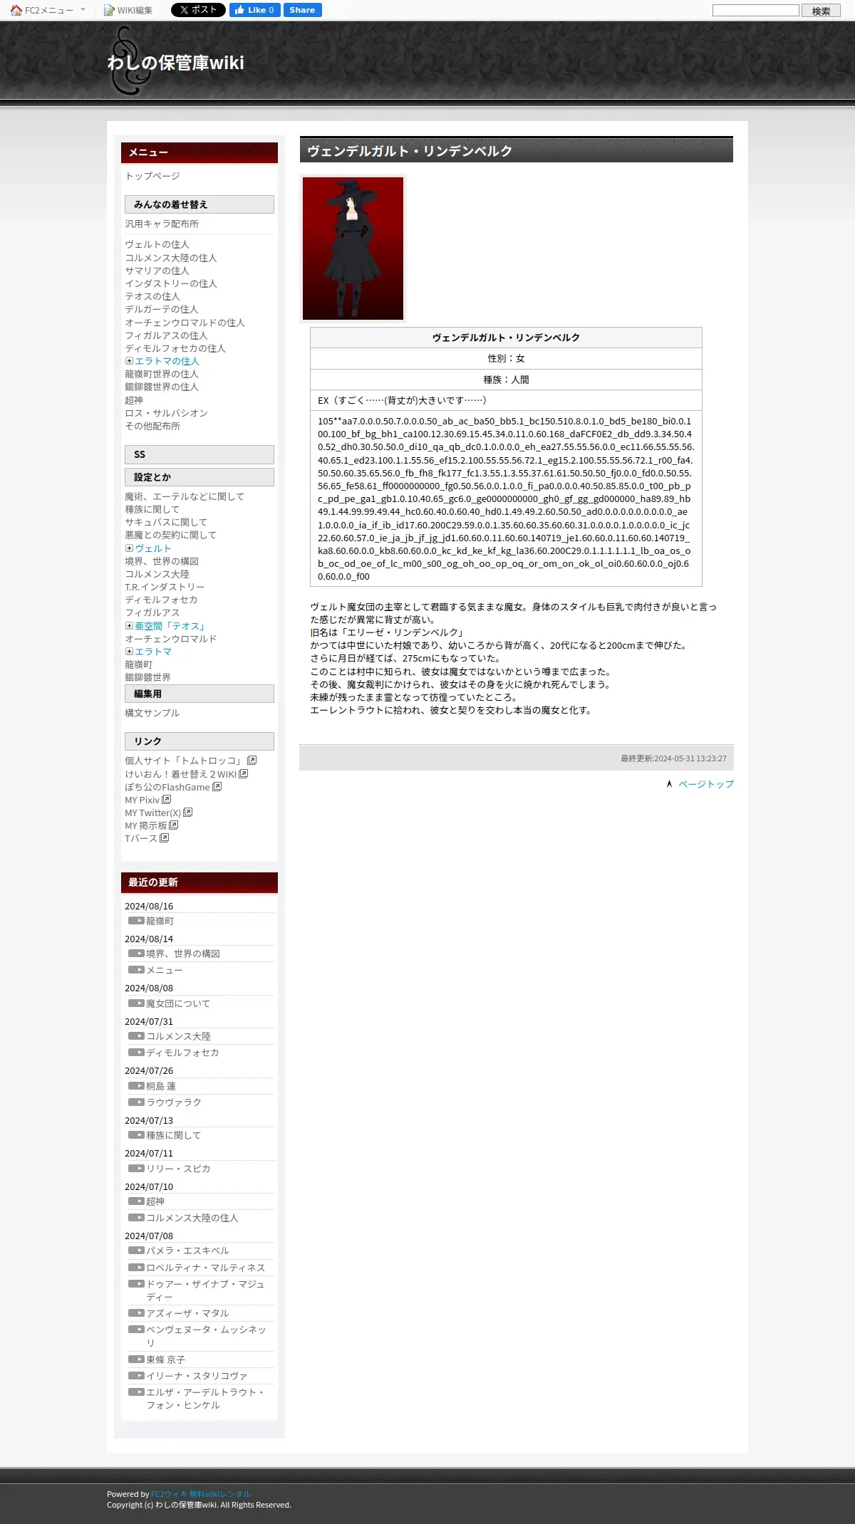The width and height of the screenshot is (855, 1524).
Task: Click the arrow icon beside 桐島 蓮
Action: pos(136,1086)
